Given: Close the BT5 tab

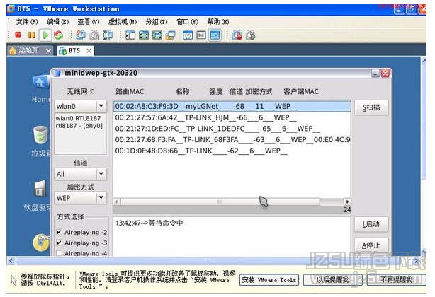Looking at the screenshot, I should tap(89, 51).
